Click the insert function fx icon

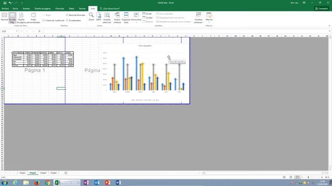click(39, 31)
